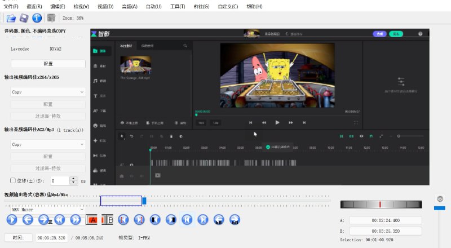Screen dimensions: 451x248
Task: Go to next cut point (red-bracket right button)
Action: [139, 220]
